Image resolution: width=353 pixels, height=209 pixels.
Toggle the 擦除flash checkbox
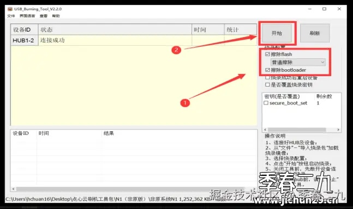point(267,54)
